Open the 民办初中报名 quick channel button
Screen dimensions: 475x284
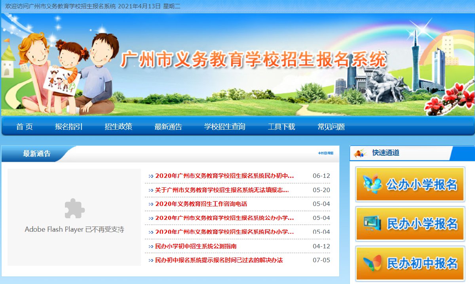tap(410, 263)
